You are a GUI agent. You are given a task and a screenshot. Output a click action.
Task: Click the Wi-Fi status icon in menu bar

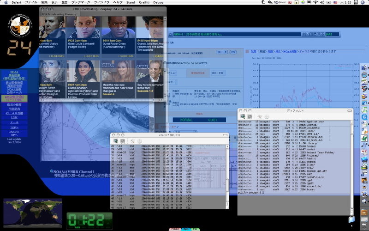tap(315, 2)
